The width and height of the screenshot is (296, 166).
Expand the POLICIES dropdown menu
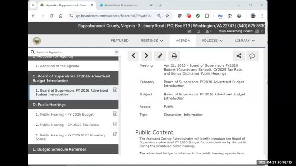coord(212,41)
